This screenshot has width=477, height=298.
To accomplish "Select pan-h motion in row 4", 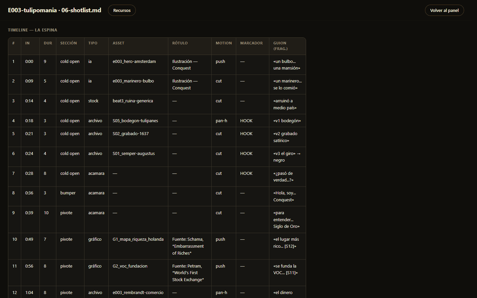I will tap(221, 121).
